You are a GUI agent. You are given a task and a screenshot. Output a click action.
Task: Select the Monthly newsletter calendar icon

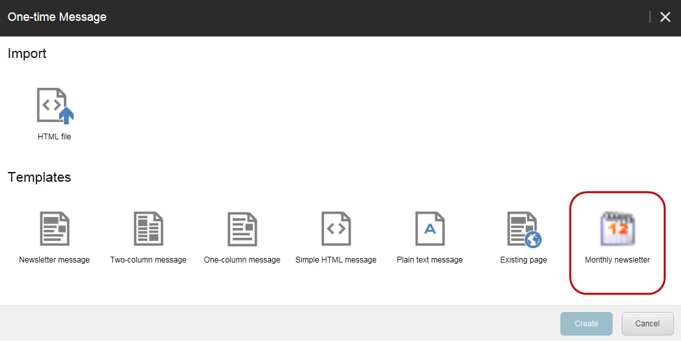(617, 229)
